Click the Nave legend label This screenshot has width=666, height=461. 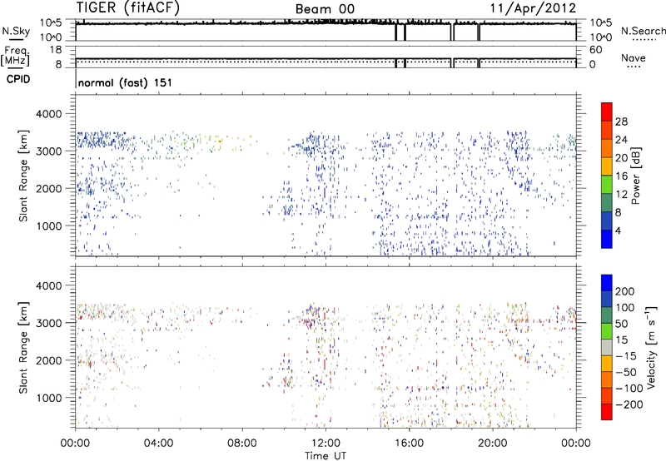pyautogui.click(x=634, y=57)
